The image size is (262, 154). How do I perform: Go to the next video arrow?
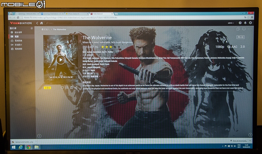tap(250, 135)
